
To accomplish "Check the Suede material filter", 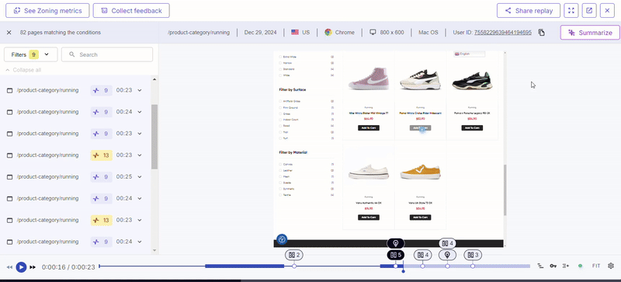I will point(281,183).
